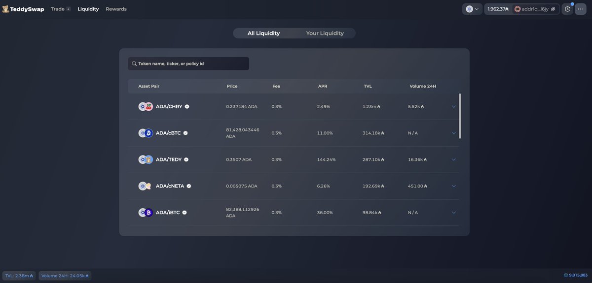This screenshot has height=283, width=592.
Task: Click the 451.00 volume value
Action: coord(416,186)
